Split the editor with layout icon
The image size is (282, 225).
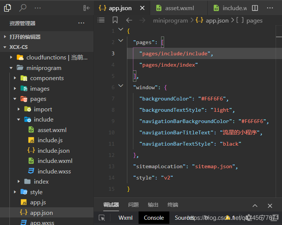click(x=255, y=8)
